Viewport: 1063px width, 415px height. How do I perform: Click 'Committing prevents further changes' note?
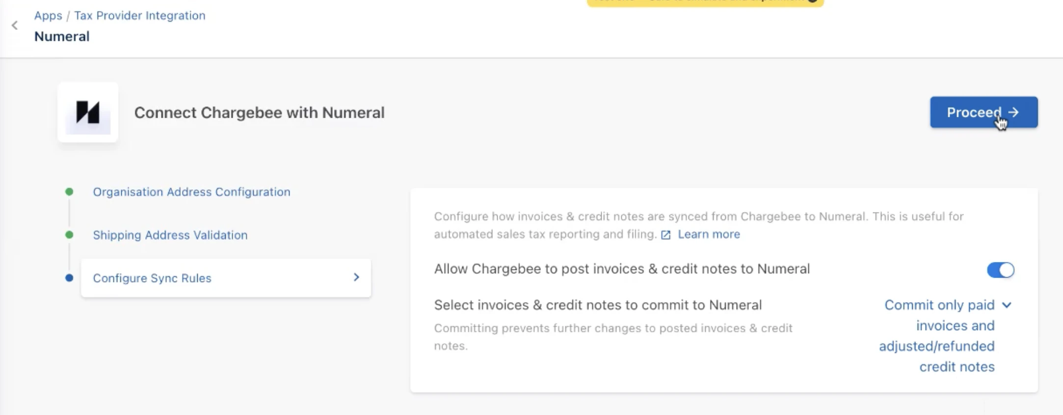click(x=613, y=337)
